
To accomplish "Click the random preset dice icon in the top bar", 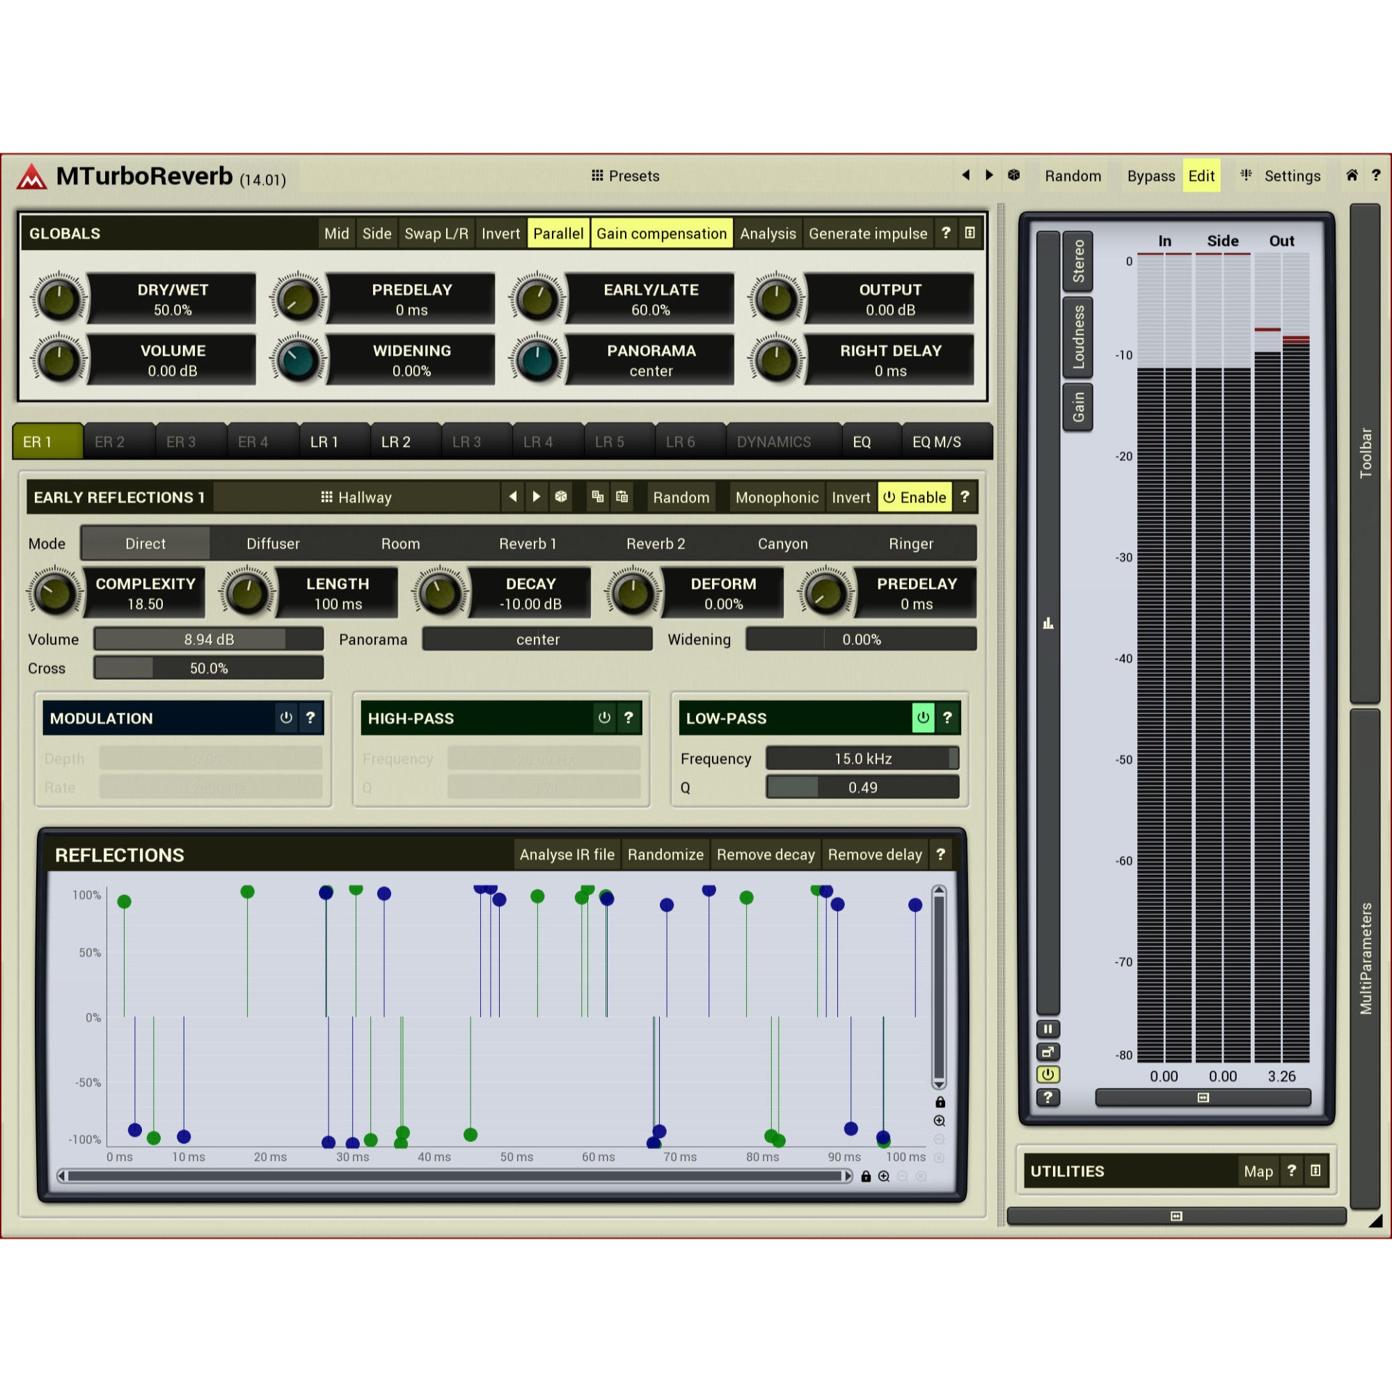I will [x=1014, y=175].
